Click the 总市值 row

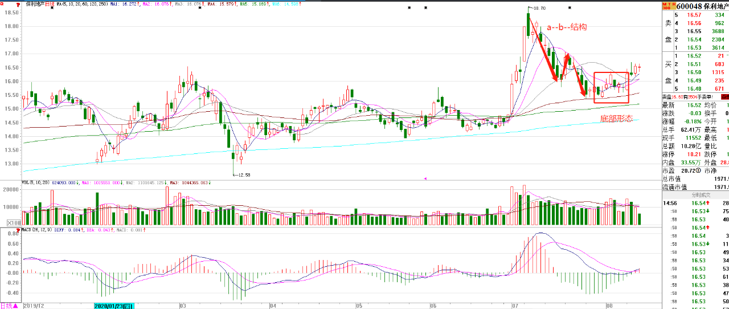[695, 179]
